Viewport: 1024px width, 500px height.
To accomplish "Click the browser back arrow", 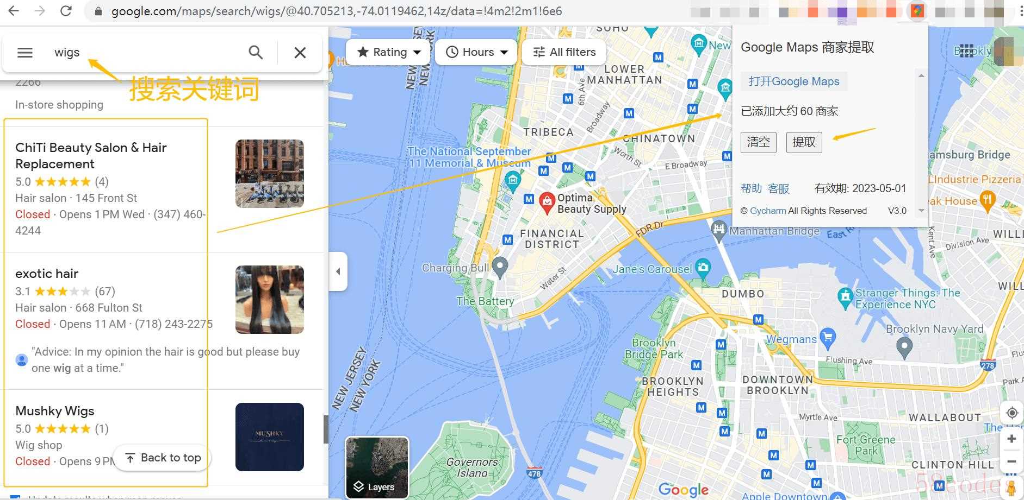I will tap(14, 11).
